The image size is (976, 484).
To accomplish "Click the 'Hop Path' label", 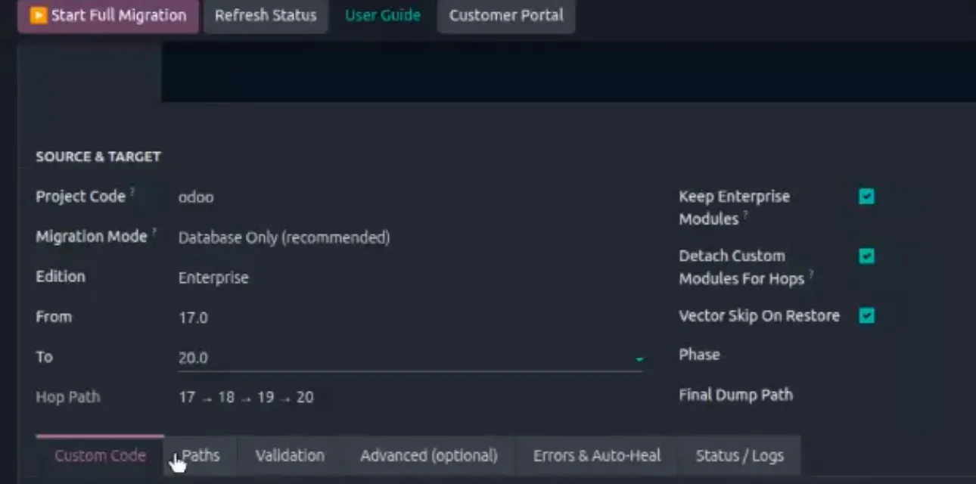I will (x=68, y=397).
